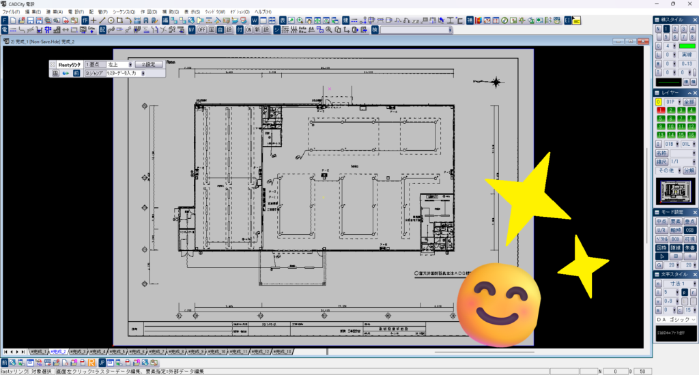Click the yellow layer 0 swatch
Screen dimensions: 699x375
(x=659, y=102)
